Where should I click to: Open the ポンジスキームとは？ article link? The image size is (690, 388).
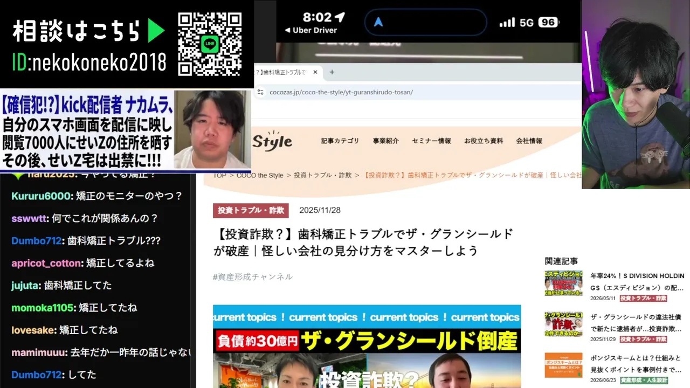point(636,363)
